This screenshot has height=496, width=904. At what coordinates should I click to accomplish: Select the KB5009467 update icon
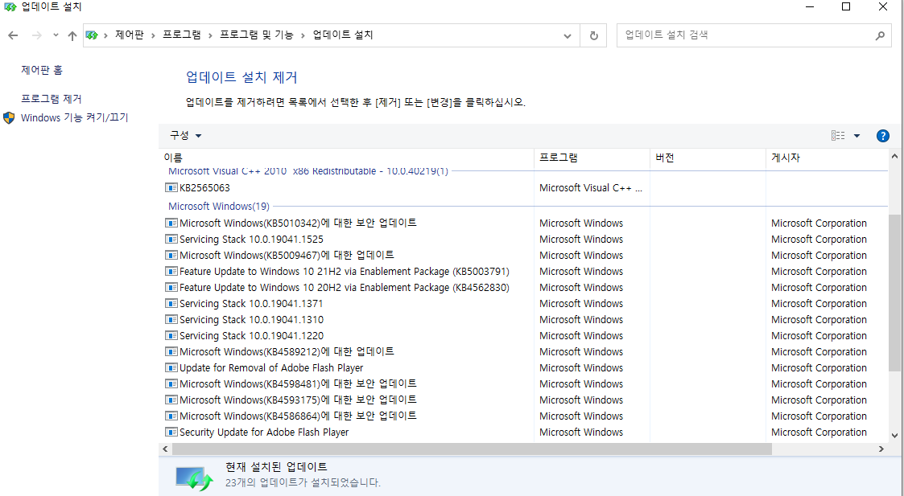171,255
